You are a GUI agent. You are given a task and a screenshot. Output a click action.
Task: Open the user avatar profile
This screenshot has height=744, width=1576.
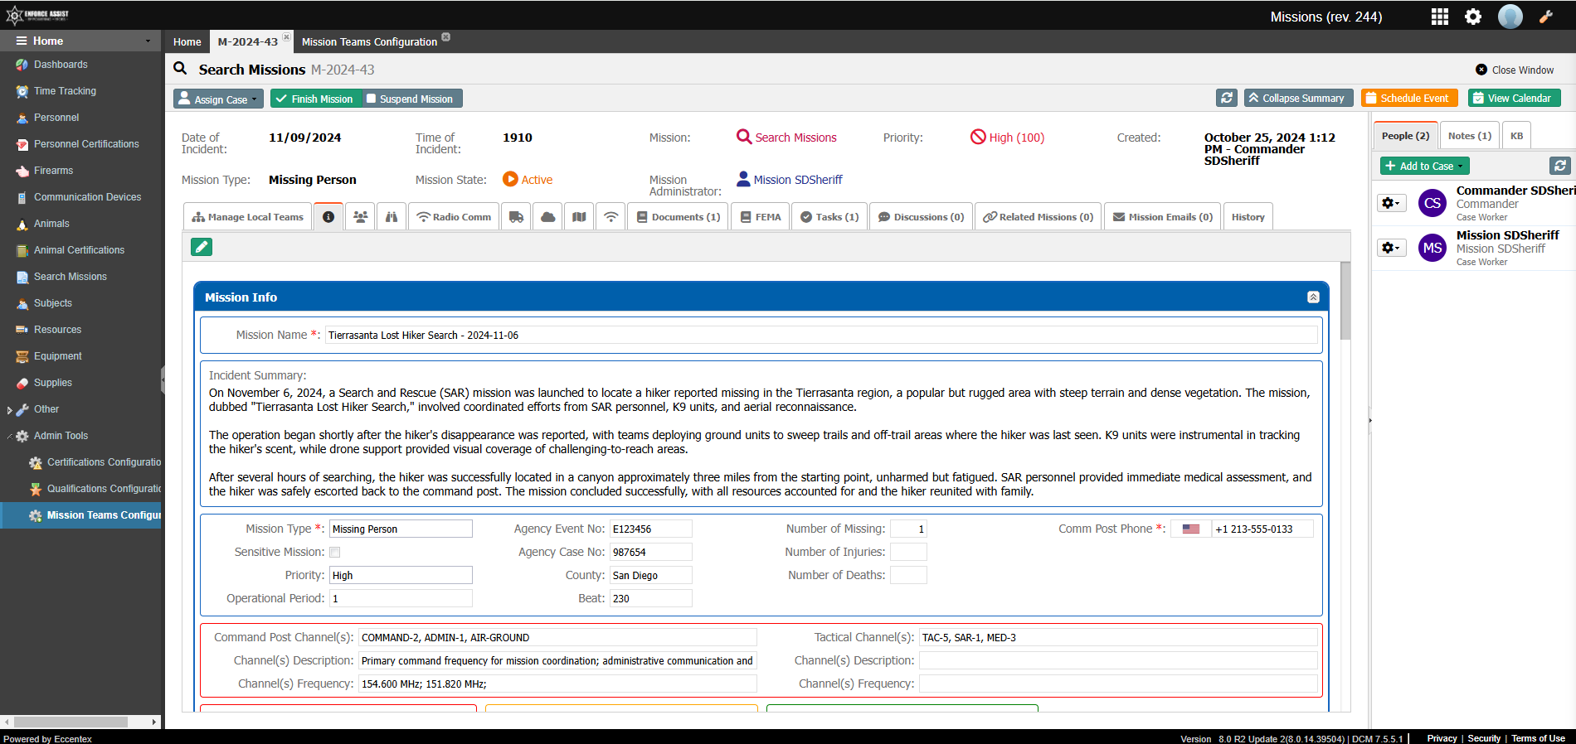(1510, 17)
